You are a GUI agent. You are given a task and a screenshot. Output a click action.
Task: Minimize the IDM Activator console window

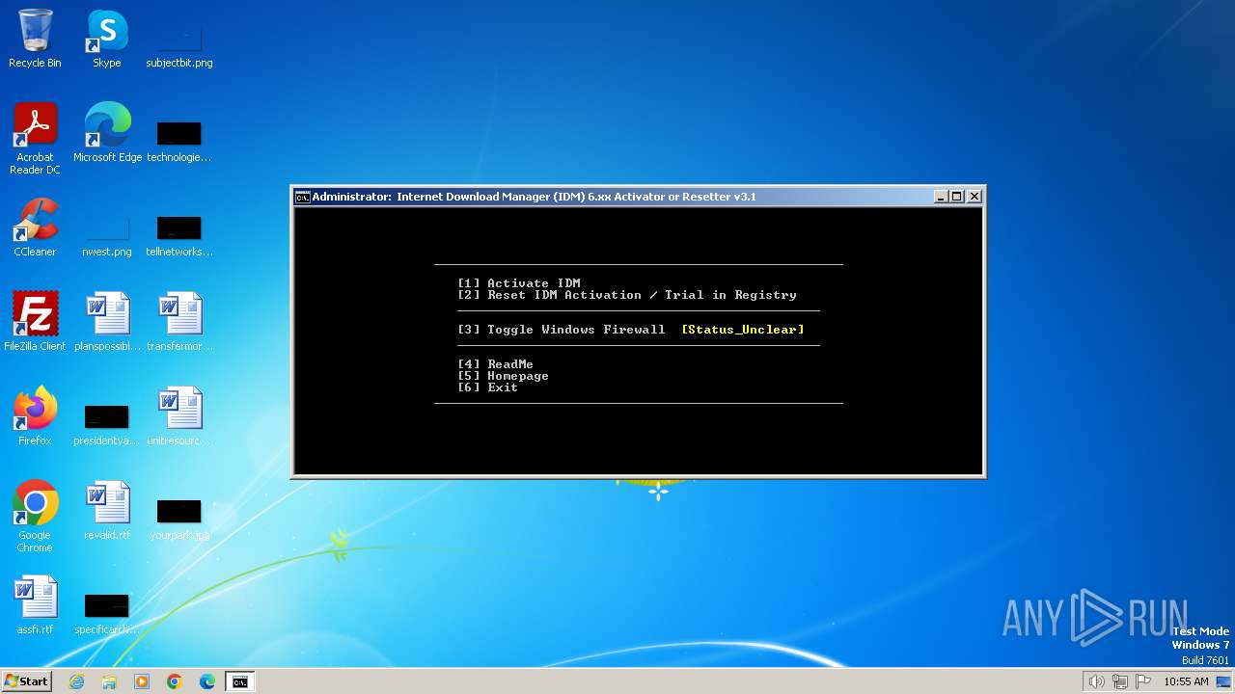tap(941, 197)
